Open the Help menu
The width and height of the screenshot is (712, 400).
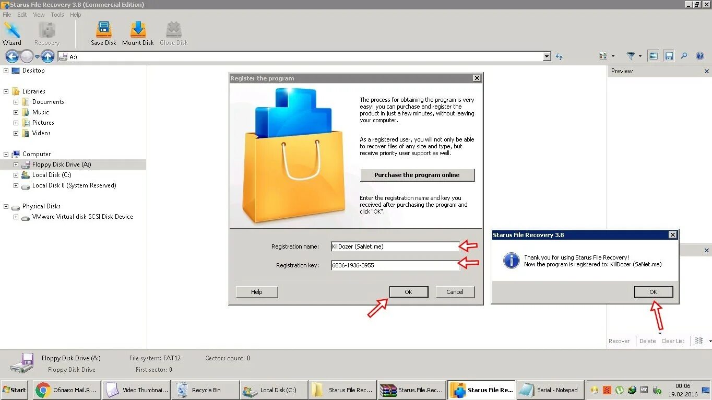(76, 15)
